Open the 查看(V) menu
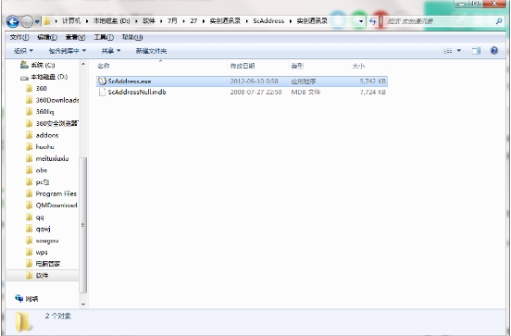This screenshot has height=336, width=511. [76, 37]
